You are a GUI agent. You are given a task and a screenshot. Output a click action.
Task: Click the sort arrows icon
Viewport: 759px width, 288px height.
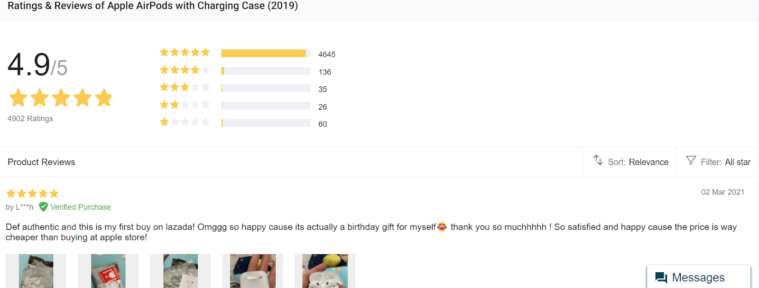[598, 160]
